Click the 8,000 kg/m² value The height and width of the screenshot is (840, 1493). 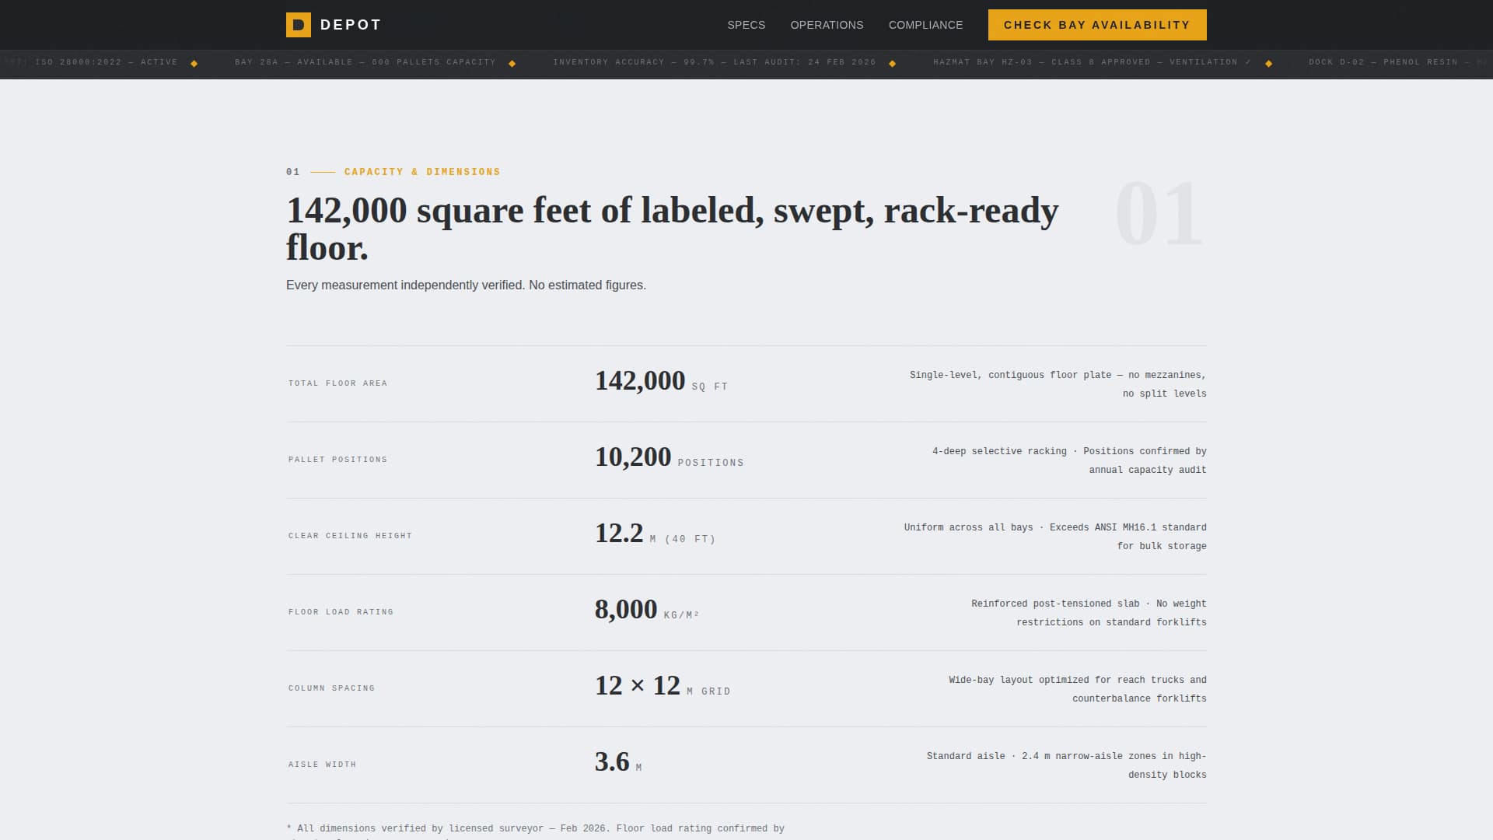647,610
